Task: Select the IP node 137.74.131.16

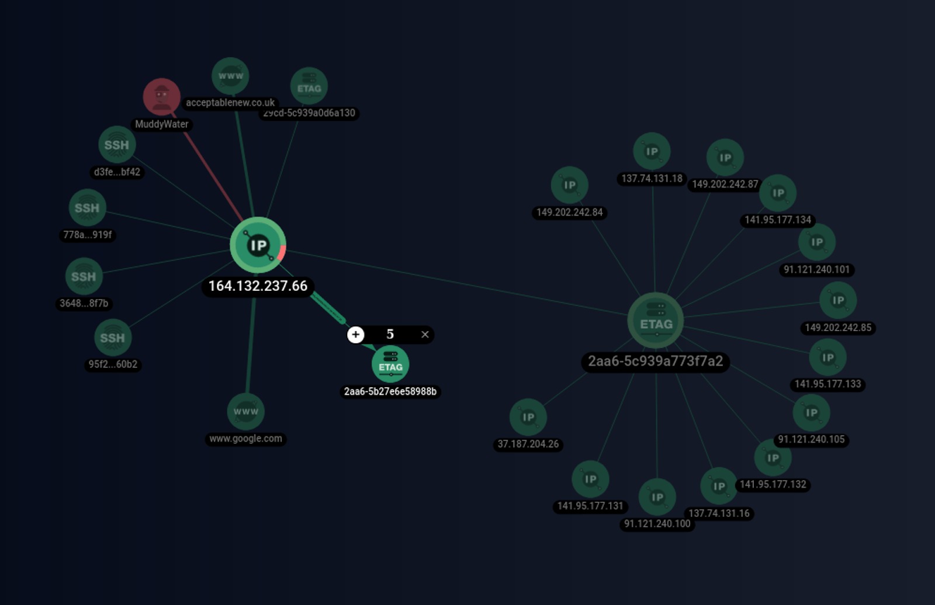Action: [719, 486]
